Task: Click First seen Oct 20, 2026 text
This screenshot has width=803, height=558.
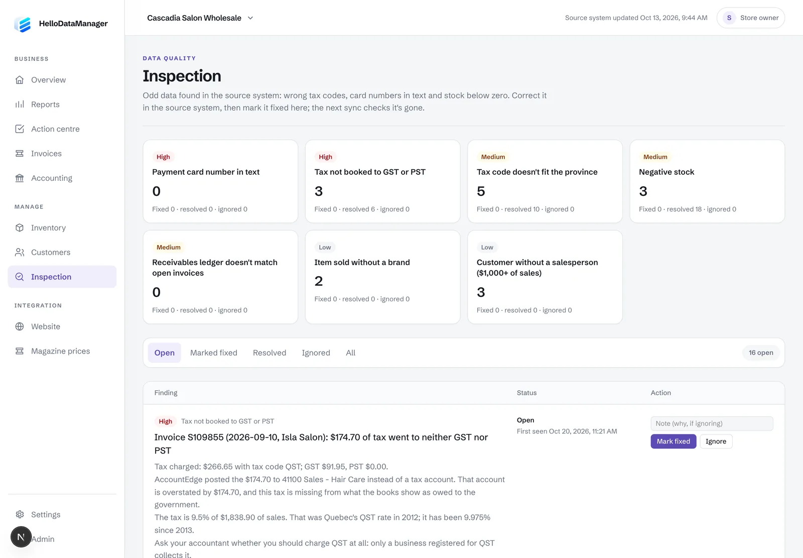Action: 567,431
